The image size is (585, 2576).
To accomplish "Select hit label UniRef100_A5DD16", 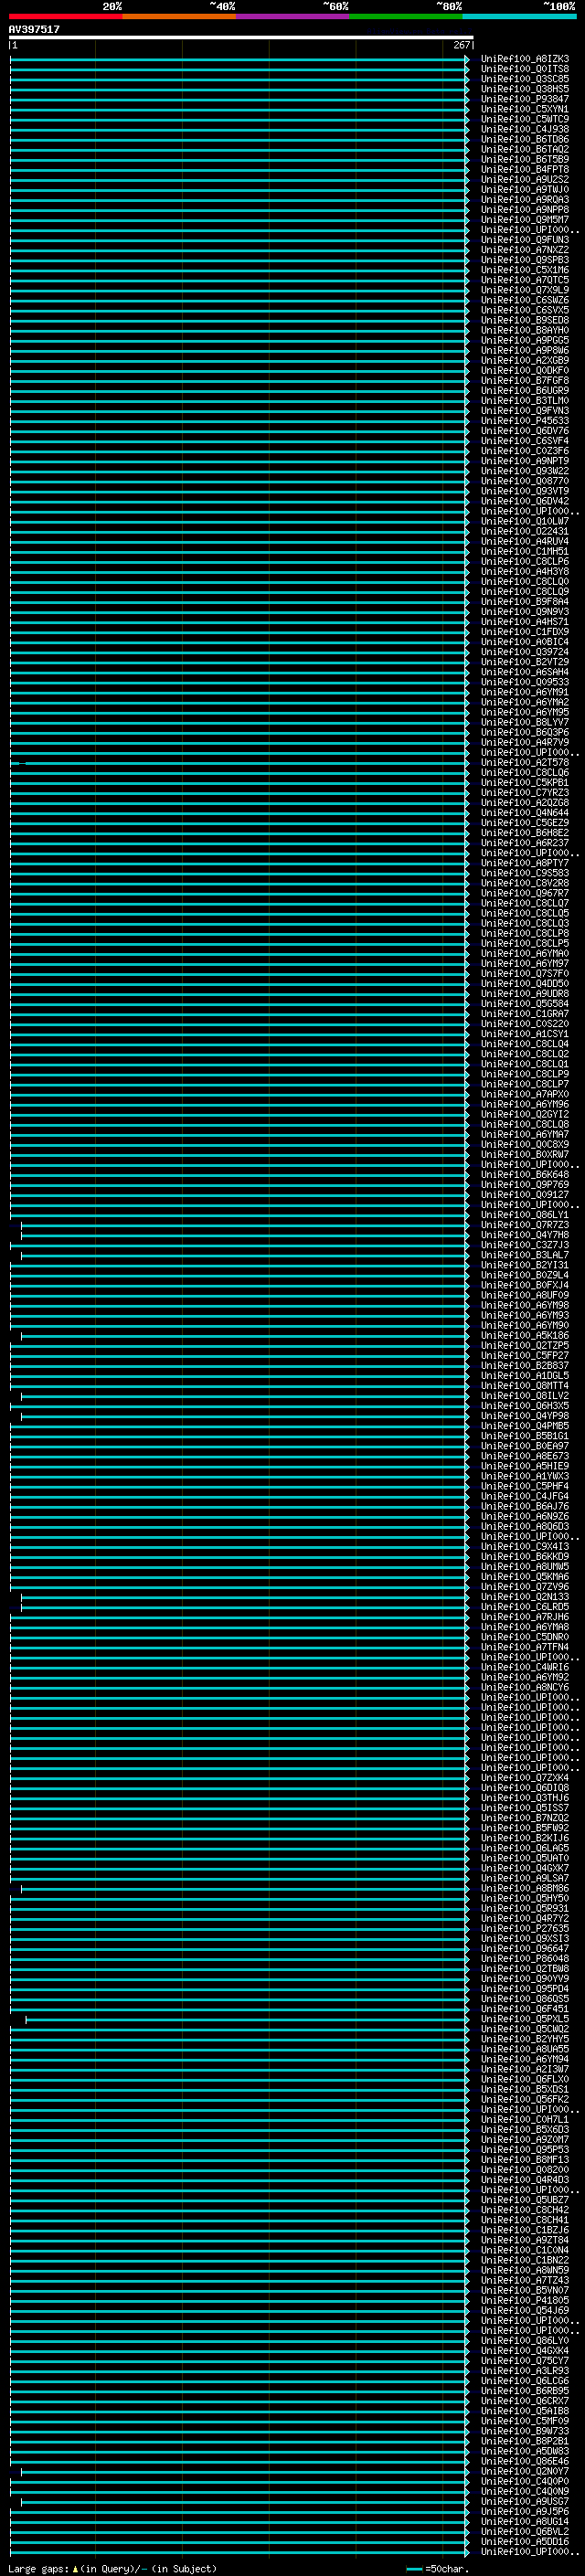I will tap(525, 2542).
